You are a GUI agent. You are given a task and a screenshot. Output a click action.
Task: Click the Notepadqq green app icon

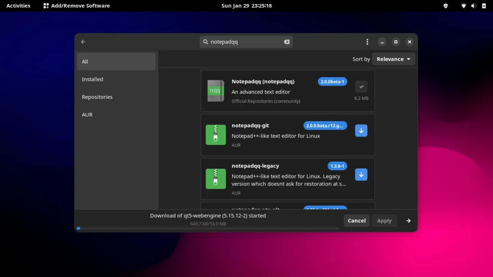[x=216, y=91]
